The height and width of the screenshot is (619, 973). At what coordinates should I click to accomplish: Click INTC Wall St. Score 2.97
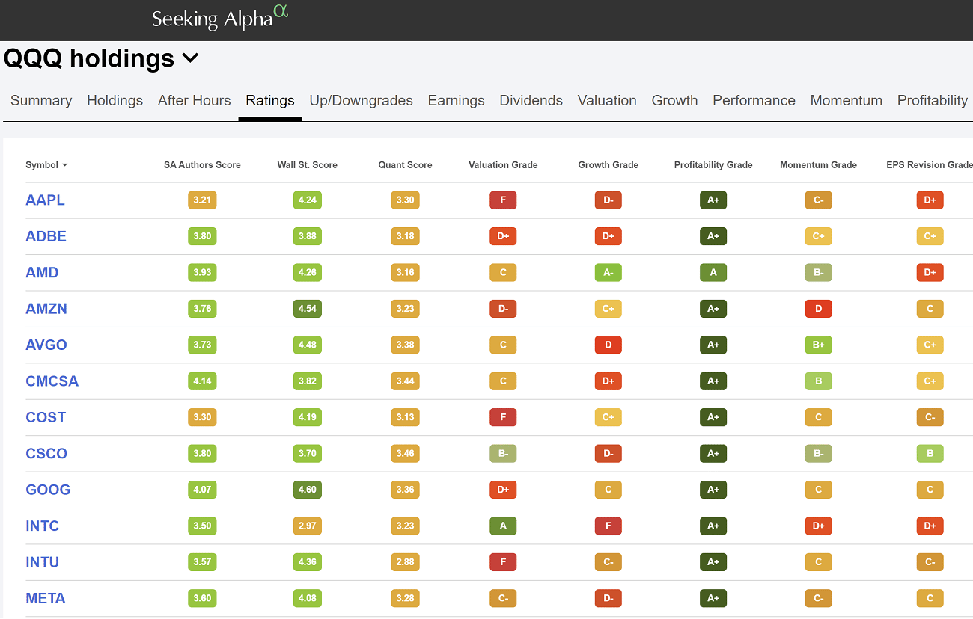(x=308, y=526)
